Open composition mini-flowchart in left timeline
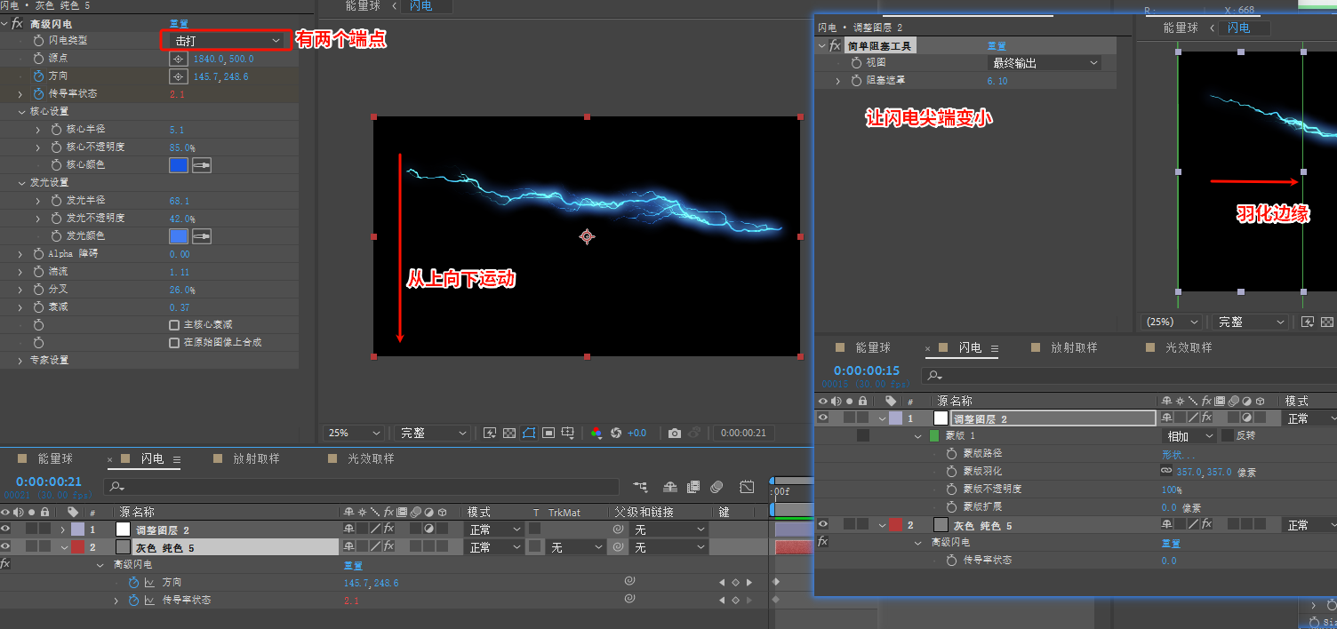This screenshot has height=629, width=1337. (640, 487)
